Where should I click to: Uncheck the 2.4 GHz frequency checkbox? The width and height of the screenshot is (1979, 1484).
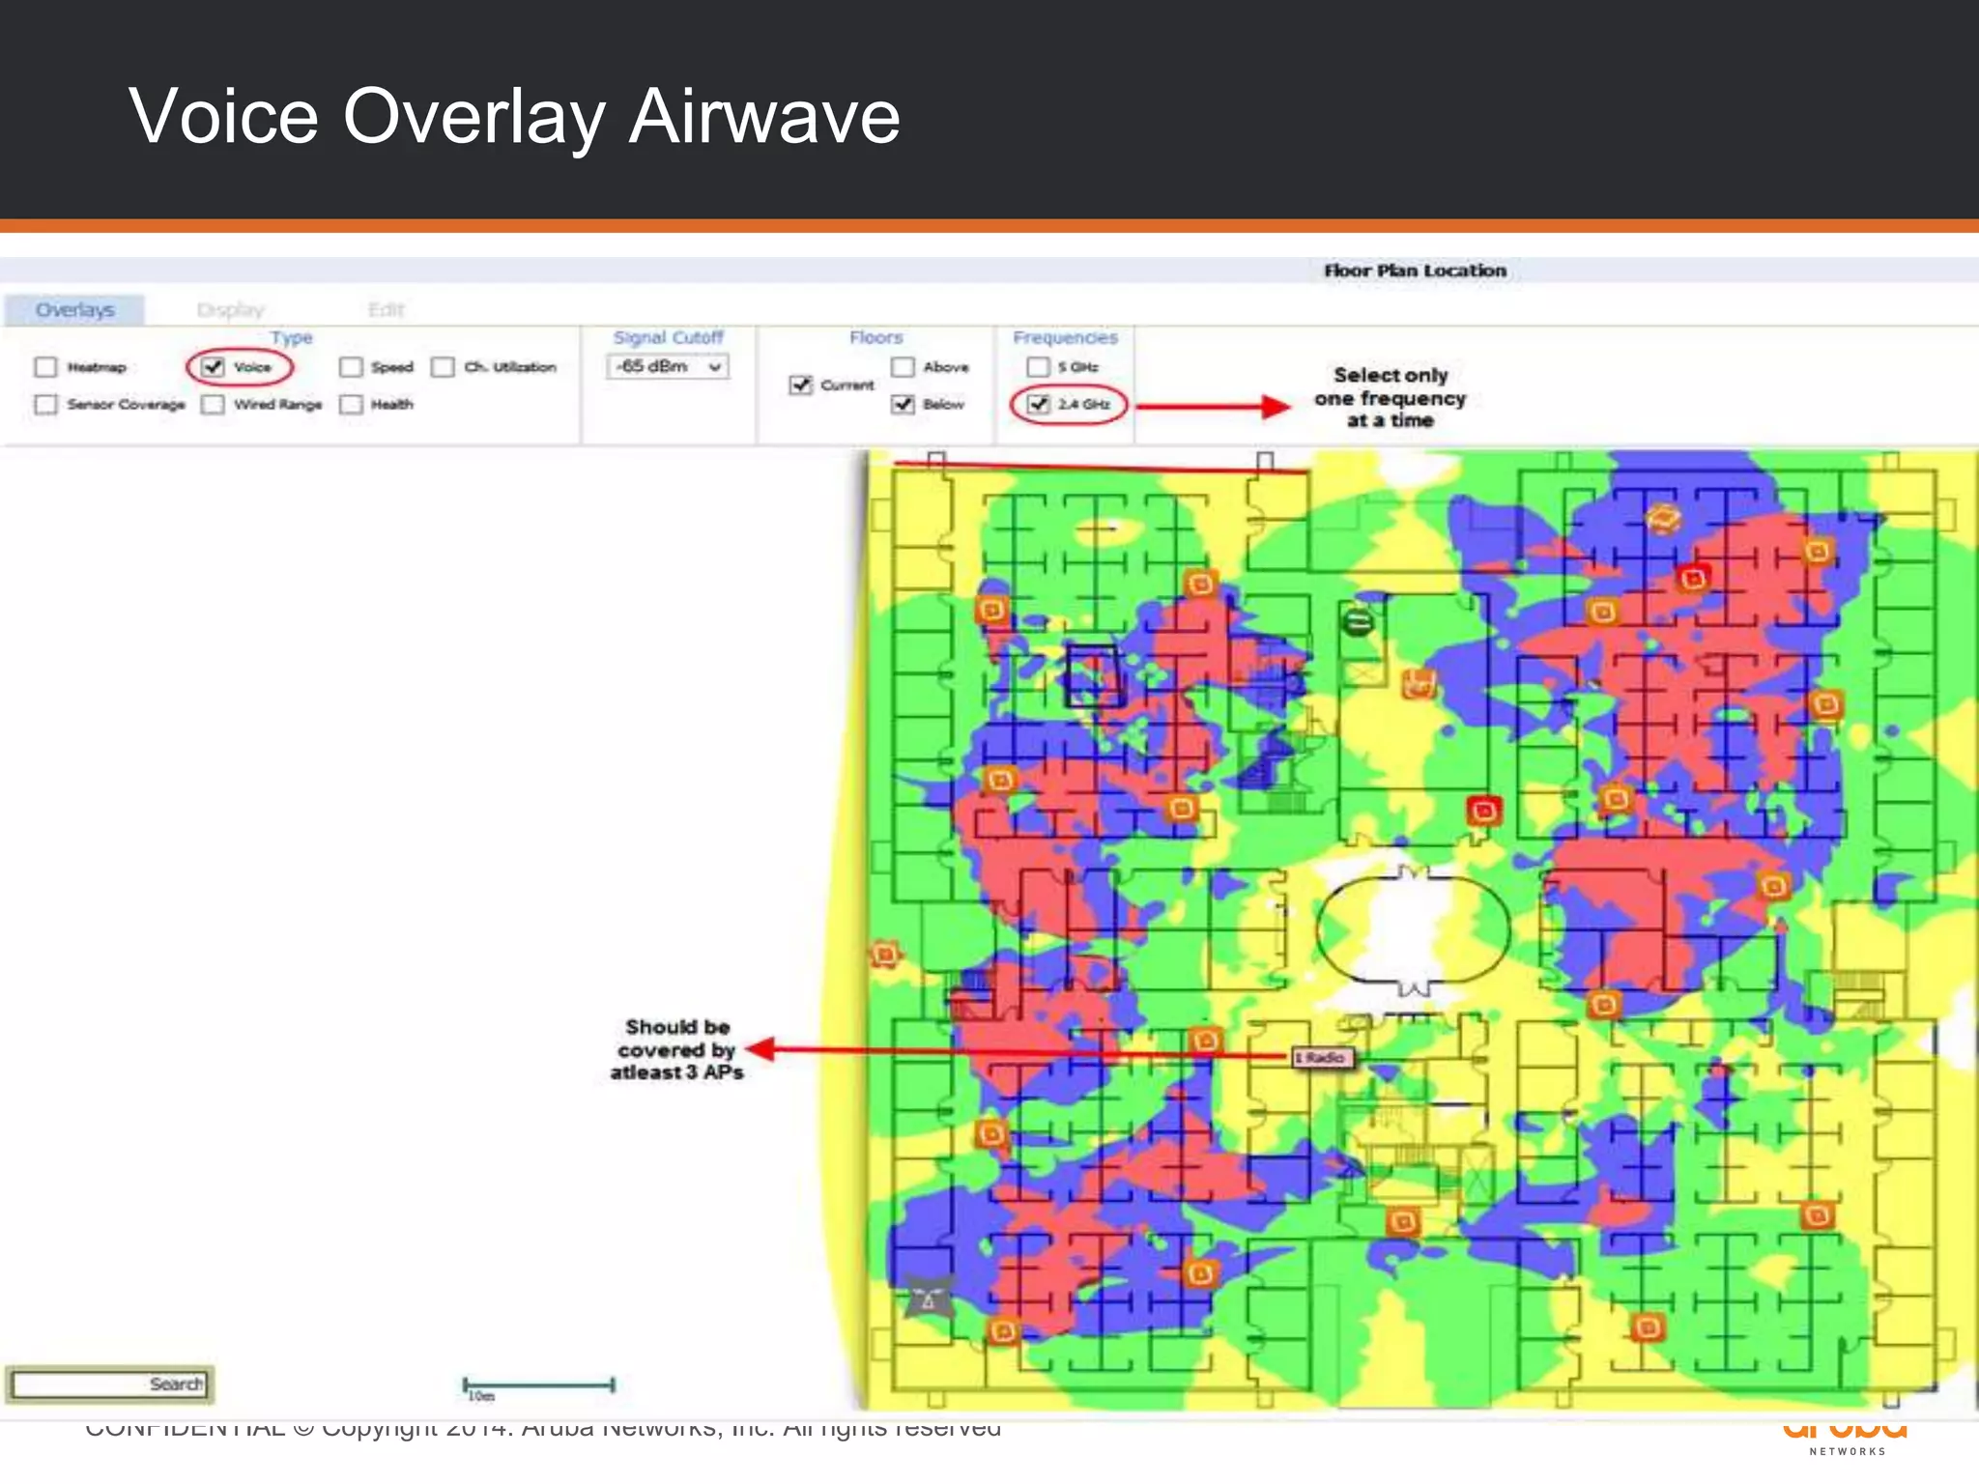(1038, 404)
